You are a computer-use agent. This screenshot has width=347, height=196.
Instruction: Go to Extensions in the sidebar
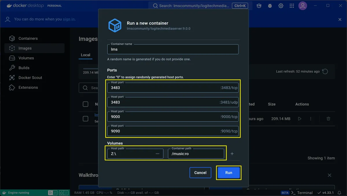(34, 87)
